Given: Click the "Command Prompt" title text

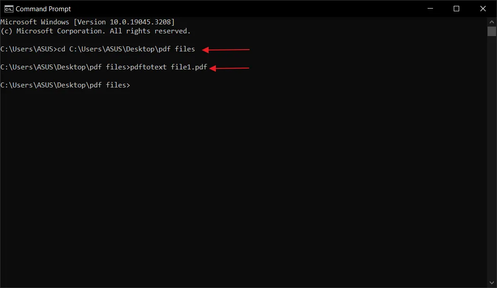Looking at the screenshot, I should [43, 9].
